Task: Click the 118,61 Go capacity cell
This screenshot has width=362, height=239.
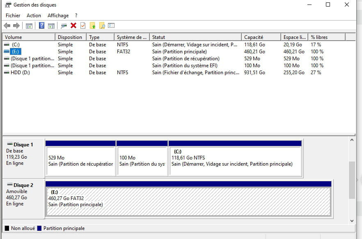Action: 254,45
